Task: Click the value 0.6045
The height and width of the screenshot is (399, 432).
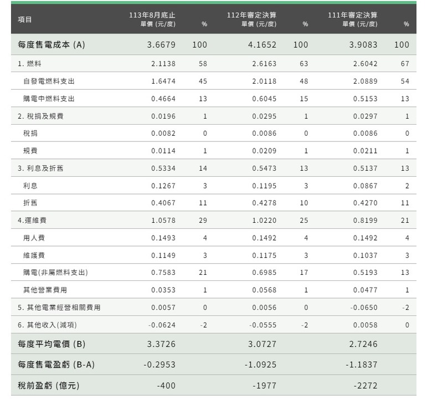Action: [x=264, y=99]
